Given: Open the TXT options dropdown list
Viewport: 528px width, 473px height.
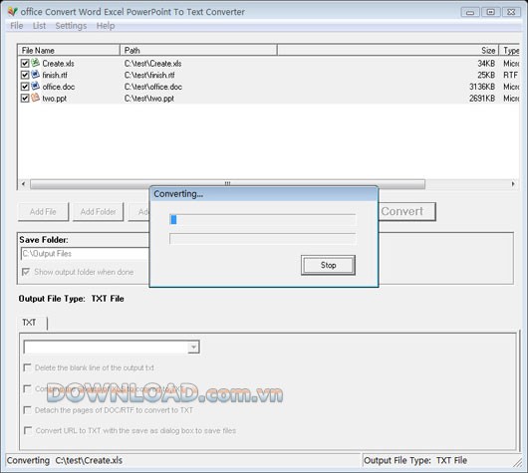Looking at the screenshot, I should point(193,348).
